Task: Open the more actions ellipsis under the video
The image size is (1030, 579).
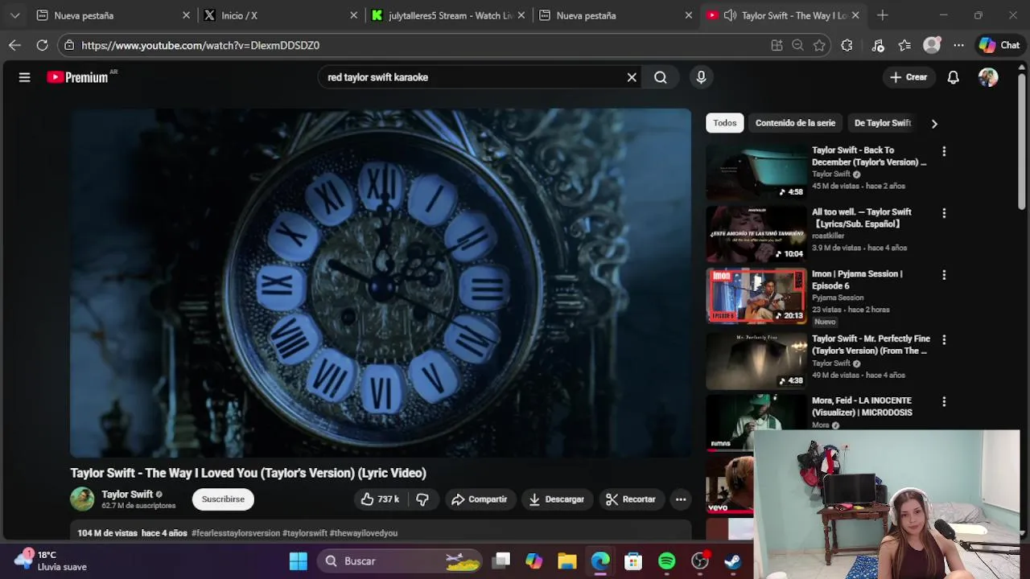Action: 681,499
